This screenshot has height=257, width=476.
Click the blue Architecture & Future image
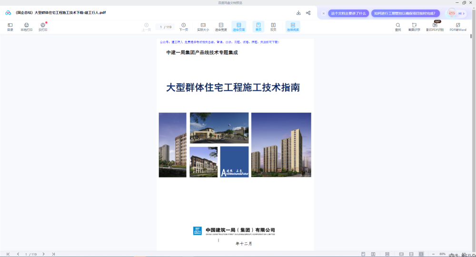coord(234,162)
